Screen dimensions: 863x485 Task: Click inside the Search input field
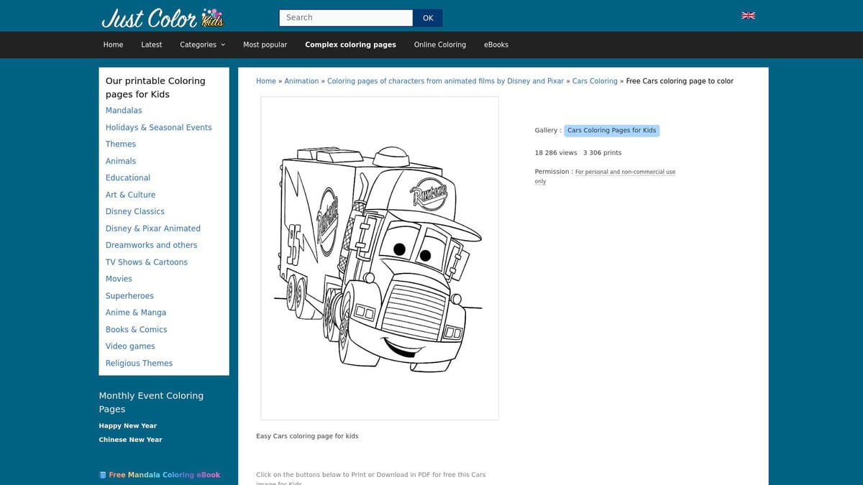(x=345, y=17)
